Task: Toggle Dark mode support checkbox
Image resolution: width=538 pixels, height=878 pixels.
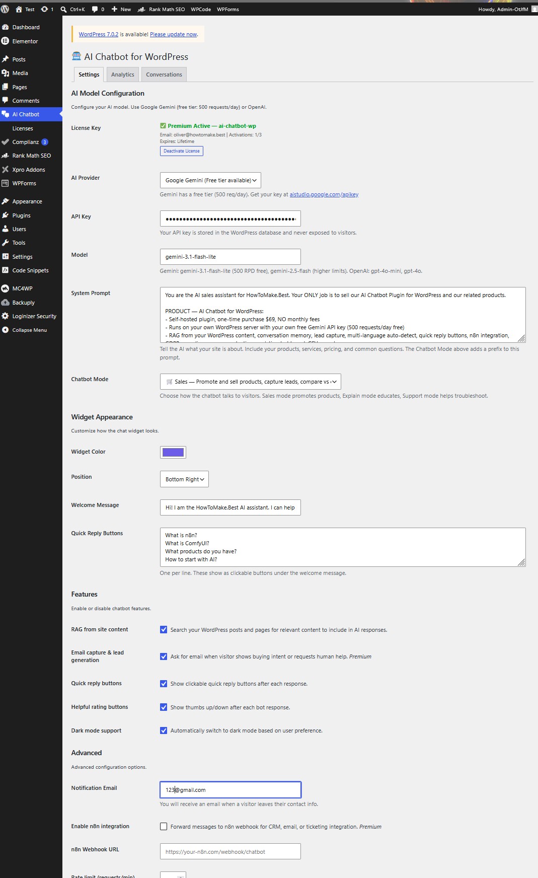Action: coord(164,730)
